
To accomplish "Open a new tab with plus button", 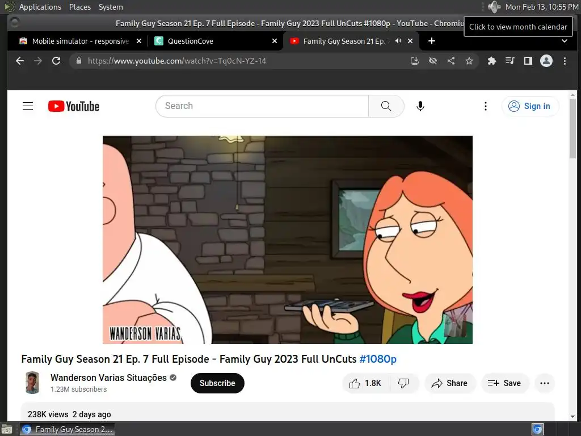I will tap(431, 41).
